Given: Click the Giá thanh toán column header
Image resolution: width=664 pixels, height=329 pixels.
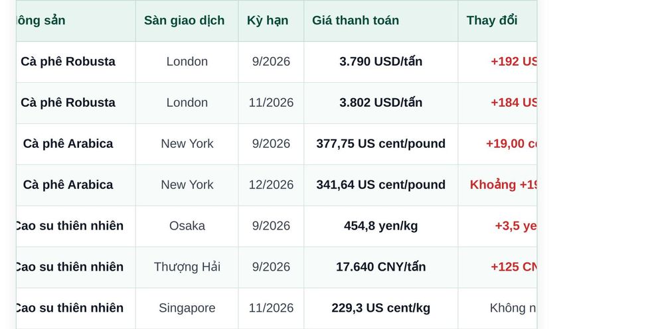Looking at the screenshot, I should (355, 21).
